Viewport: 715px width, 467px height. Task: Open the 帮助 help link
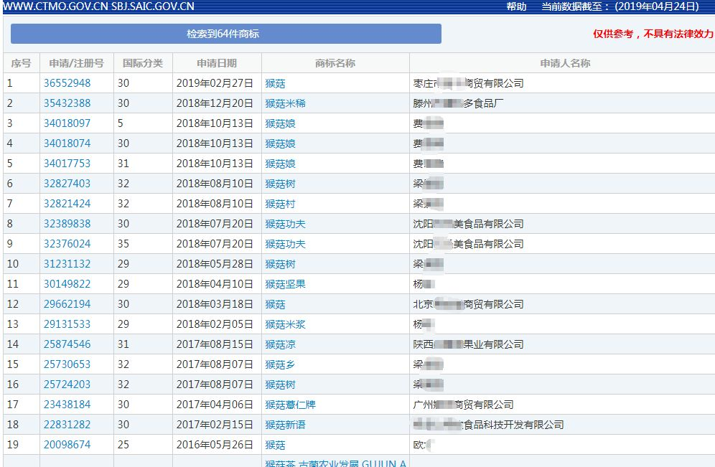[516, 6]
